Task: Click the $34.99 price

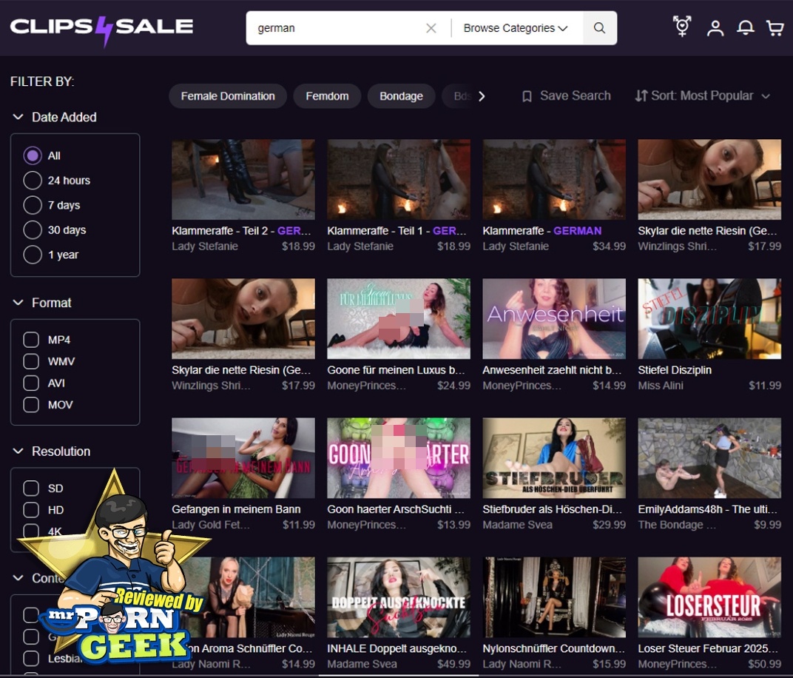Action: (x=610, y=246)
